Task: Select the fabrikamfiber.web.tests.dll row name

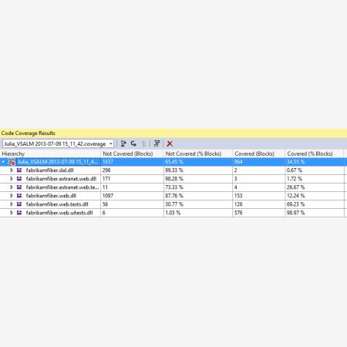Action: [57, 204]
